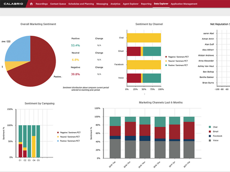Toggle Positive legend swatch in Sentiment by Channel
230x172 pixels.
tap(166, 65)
